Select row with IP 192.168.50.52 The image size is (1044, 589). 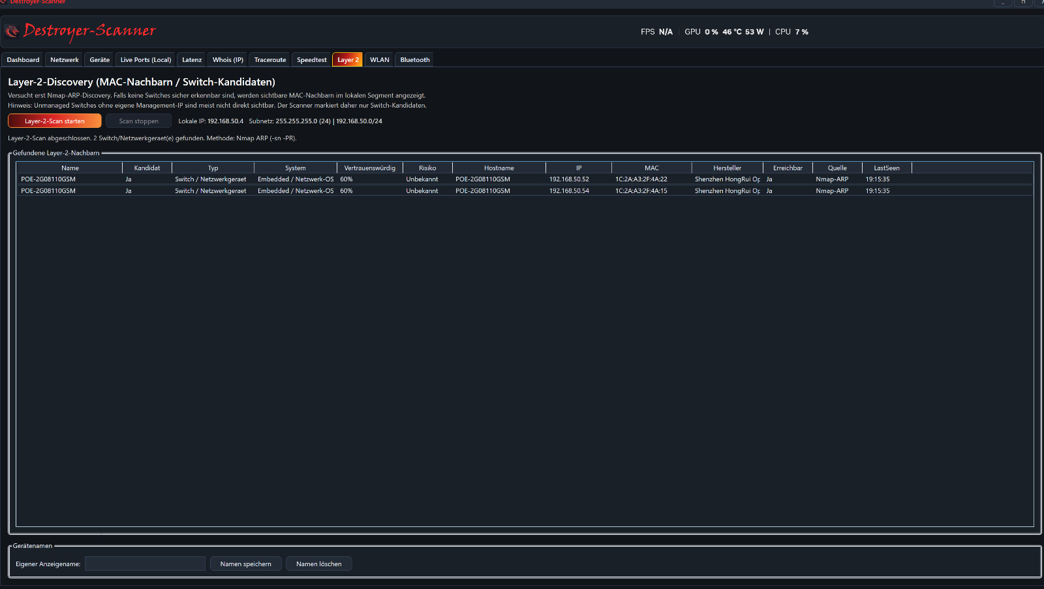point(525,179)
